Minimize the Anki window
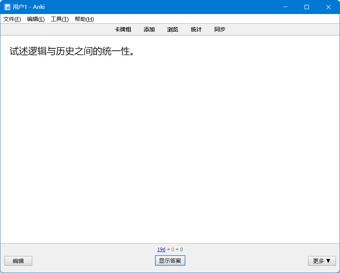The height and width of the screenshot is (273, 340). (285, 7)
